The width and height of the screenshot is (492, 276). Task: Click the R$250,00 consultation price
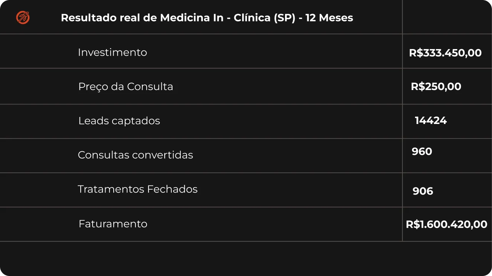(x=436, y=87)
